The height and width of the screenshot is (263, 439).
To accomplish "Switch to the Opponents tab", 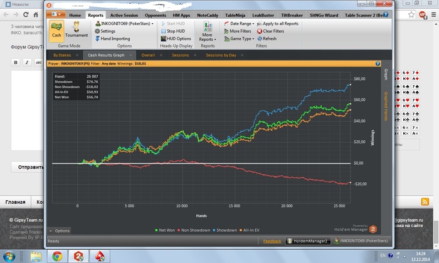I will coord(156,16).
